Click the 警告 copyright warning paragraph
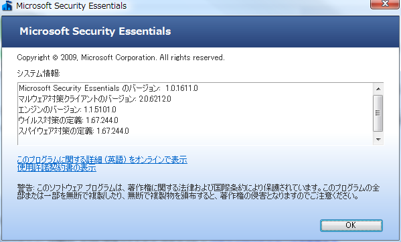The width and height of the screenshot is (401, 242). click(x=198, y=192)
